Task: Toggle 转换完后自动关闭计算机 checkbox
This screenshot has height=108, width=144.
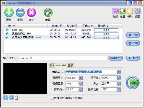Action: [52, 98]
